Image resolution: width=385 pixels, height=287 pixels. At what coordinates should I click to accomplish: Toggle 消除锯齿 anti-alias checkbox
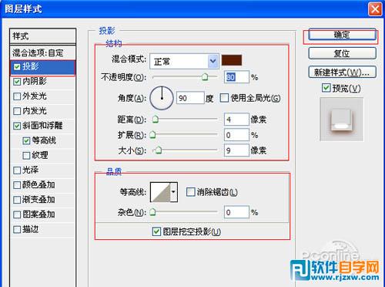click(x=190, y=192)
